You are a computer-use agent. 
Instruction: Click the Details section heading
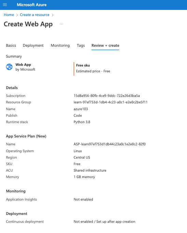[12, 88]
